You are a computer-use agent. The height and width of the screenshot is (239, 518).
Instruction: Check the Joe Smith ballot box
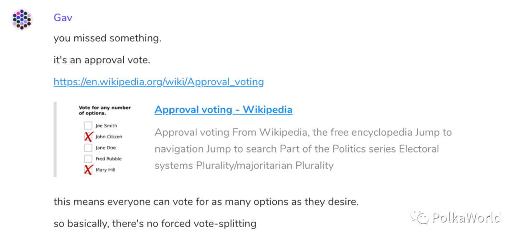(88, 126)
